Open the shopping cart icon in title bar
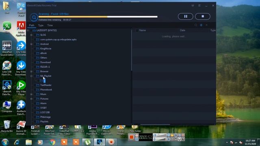Screen dimensions: 260x146 tap(193, 5)
